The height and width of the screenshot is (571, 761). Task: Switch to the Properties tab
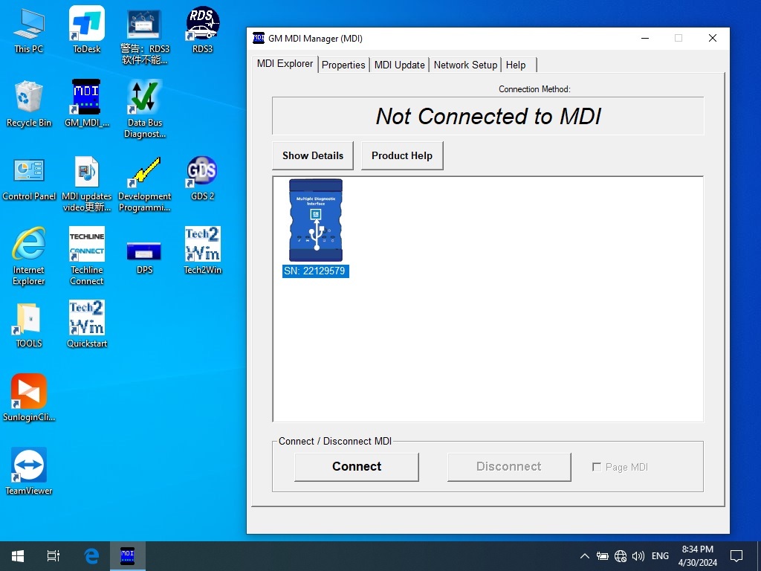pos(343,65)
